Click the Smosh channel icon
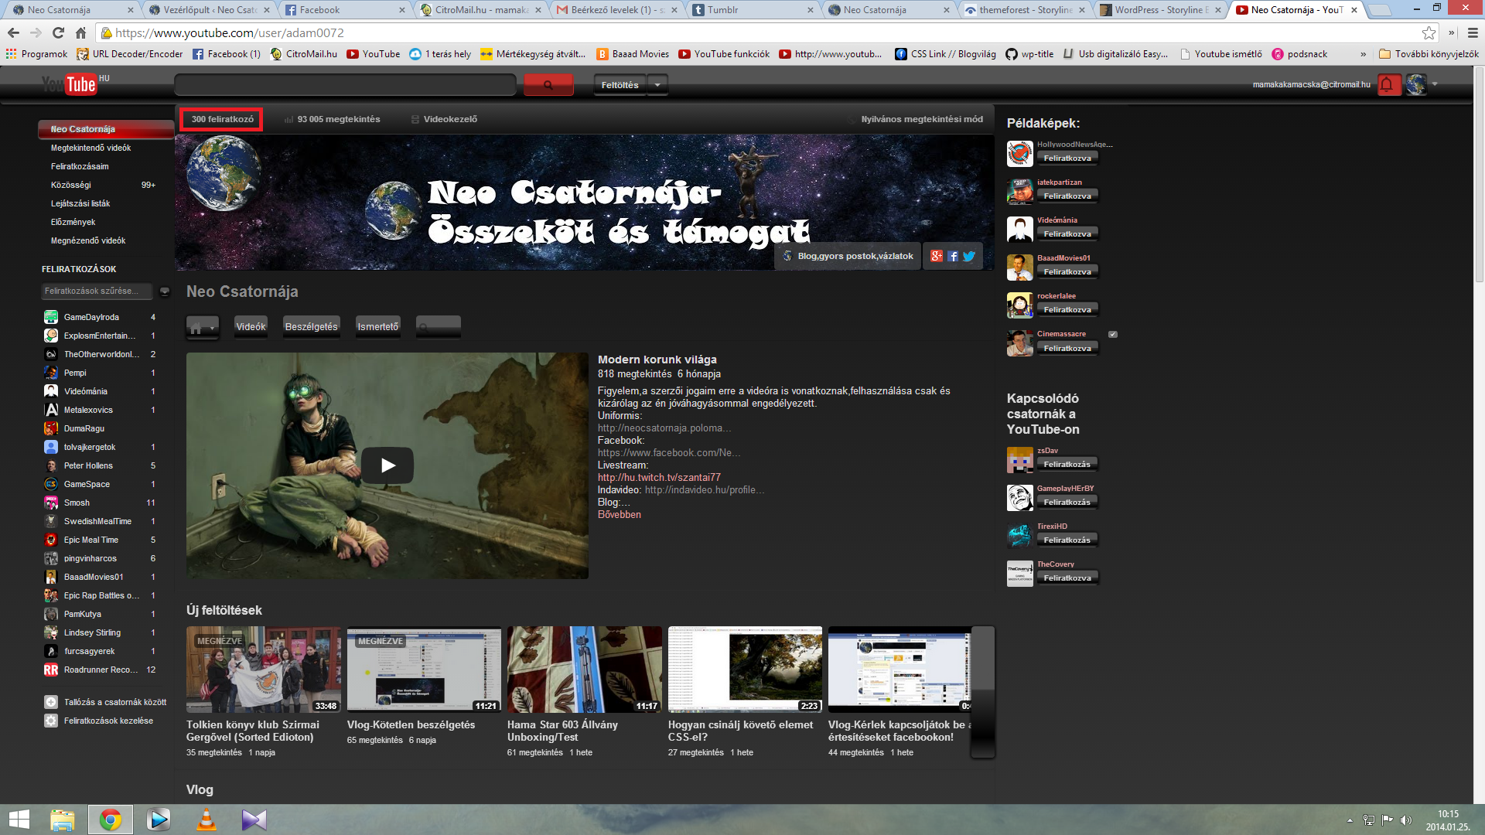The height and width of the screenshot is (835, 1485). [51, 503]
